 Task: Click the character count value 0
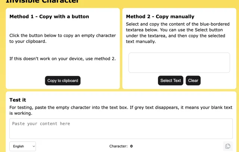click(131, 146)
